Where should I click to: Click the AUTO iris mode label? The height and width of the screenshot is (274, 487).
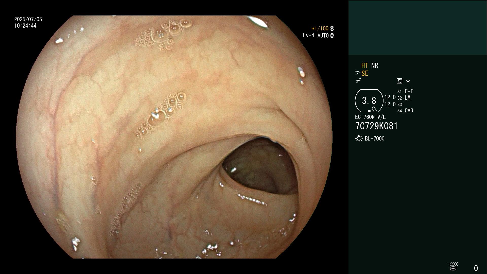323,36
